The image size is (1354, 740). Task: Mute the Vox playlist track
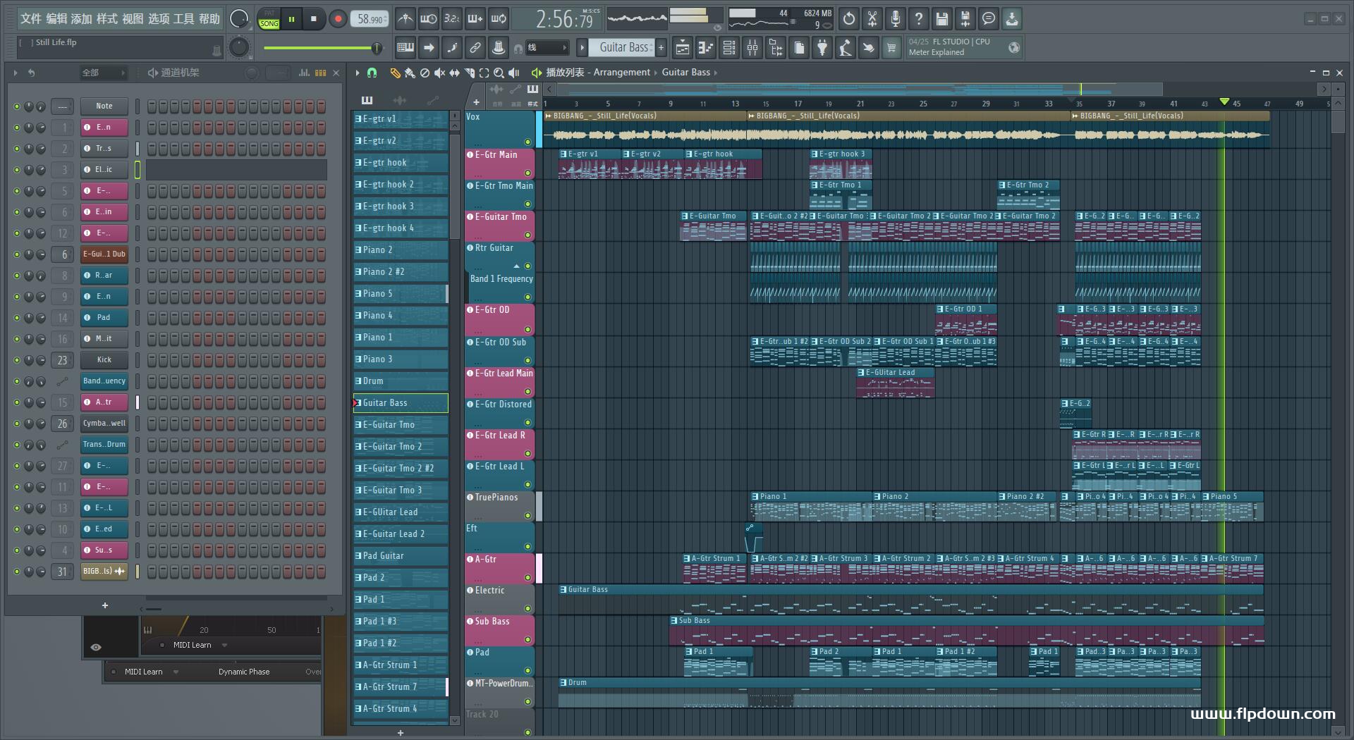[527, 142]
